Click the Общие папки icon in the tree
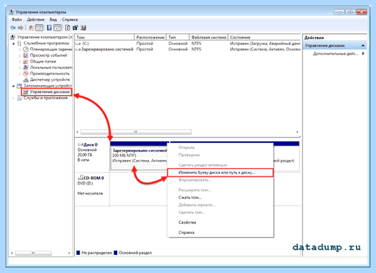The height and width of the screenshot is (273, 376). pos(26,61)
